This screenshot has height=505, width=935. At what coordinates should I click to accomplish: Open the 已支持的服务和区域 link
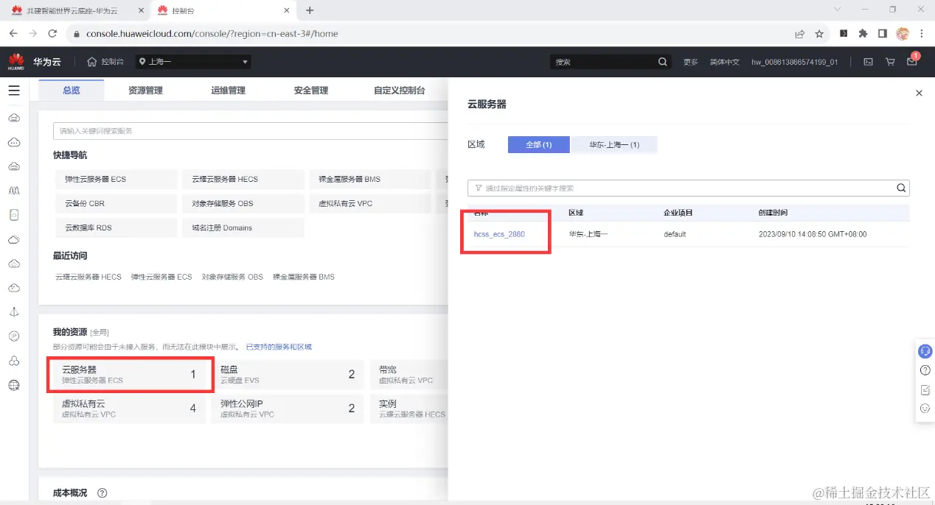[x=279, y=347]
